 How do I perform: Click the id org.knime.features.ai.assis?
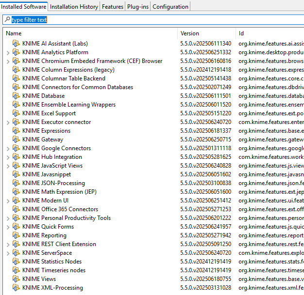coord(271,43)
